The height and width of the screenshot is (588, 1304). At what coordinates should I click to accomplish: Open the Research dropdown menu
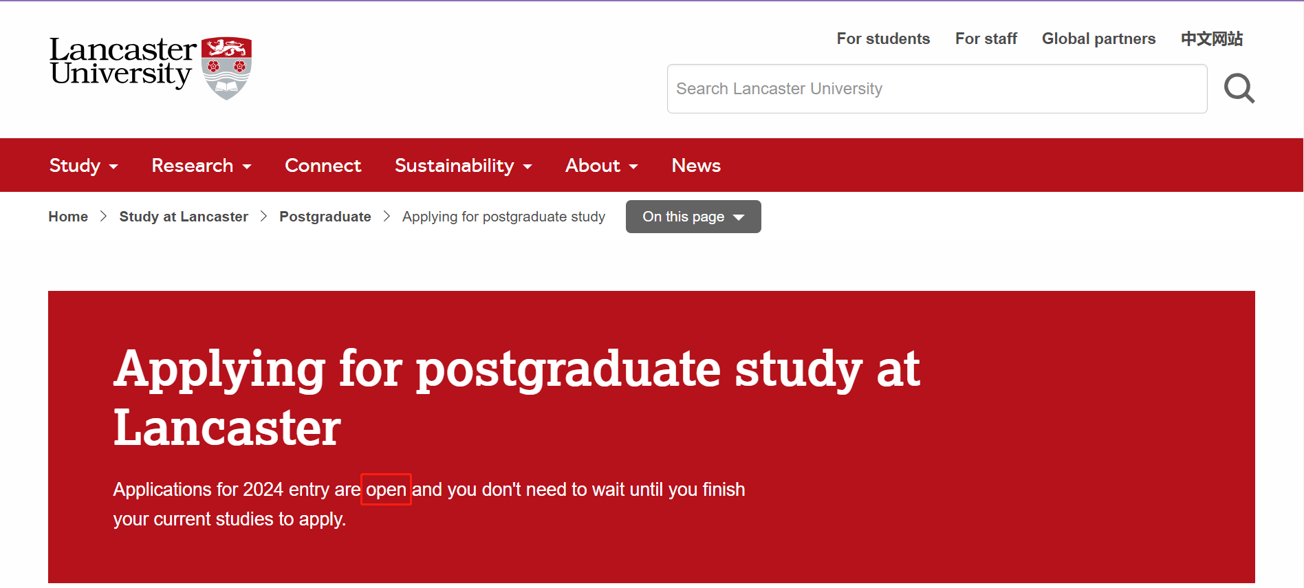pos(201,166)
